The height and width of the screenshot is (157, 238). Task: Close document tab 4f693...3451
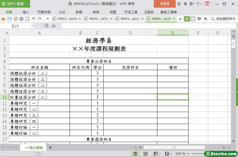pos(111,19)
